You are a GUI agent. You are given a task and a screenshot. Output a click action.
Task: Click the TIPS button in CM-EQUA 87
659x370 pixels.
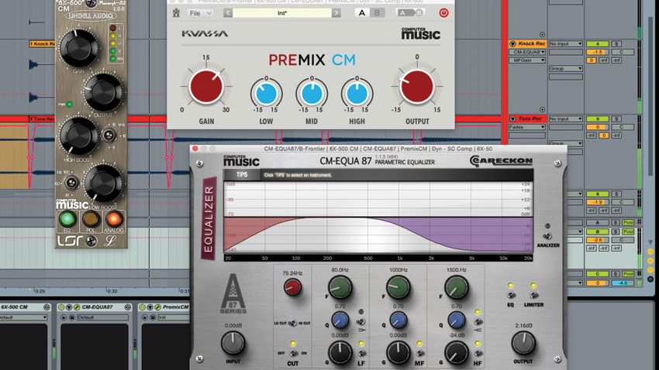point(242,174)
